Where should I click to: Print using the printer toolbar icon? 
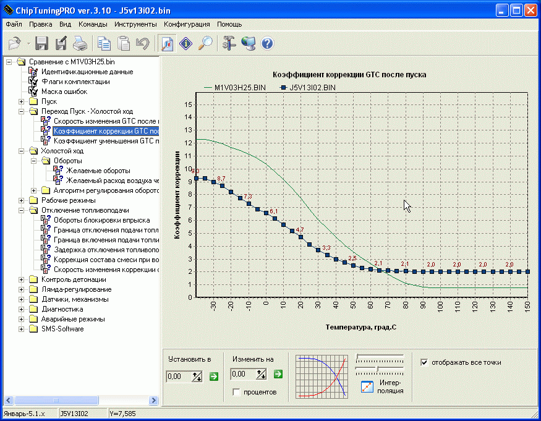coord(80,43)
